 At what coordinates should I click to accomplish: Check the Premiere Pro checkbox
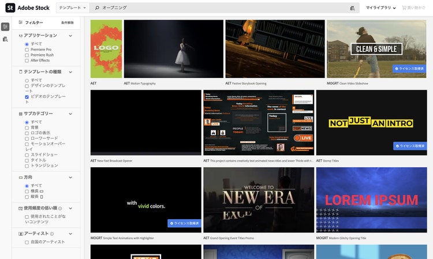(x=27, y=50)
